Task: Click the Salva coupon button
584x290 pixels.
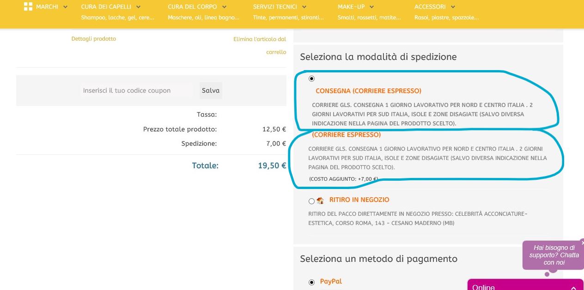Action: coord(211,90)
